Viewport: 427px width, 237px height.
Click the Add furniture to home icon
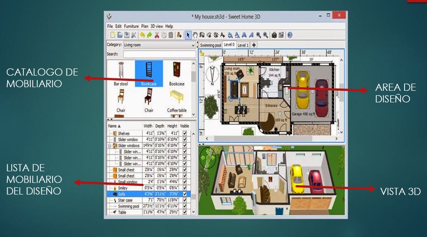tap(179, 35)
